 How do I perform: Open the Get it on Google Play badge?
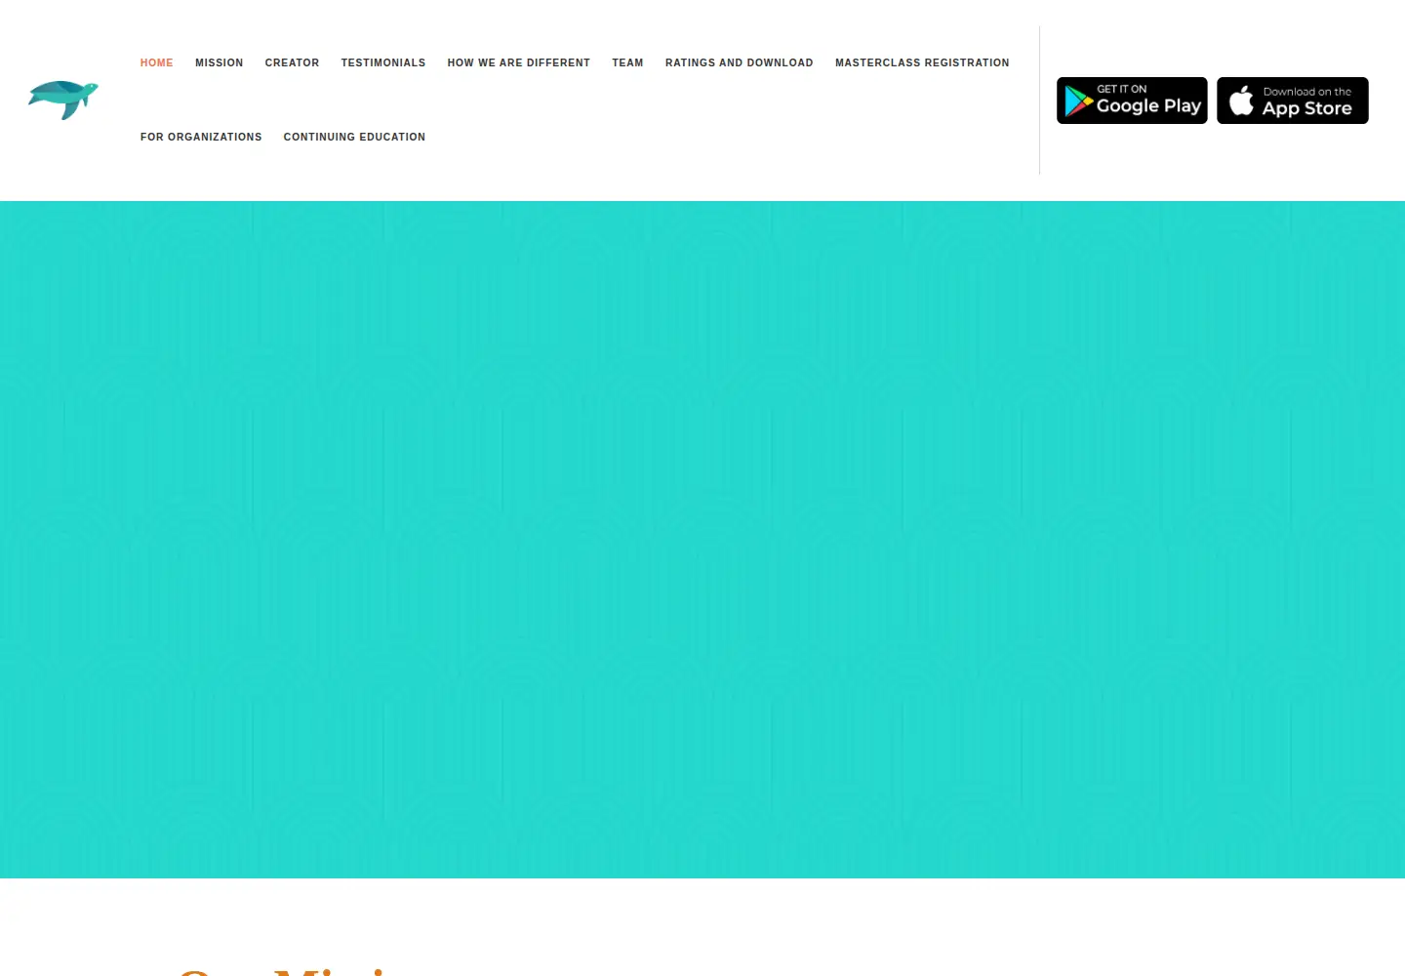pos(1132,101)
